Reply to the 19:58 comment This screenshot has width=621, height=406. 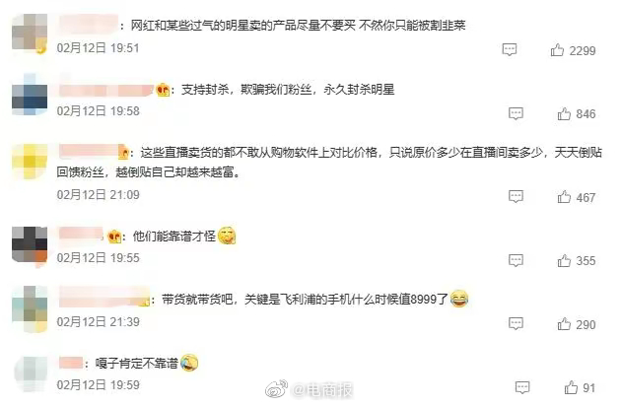click(x=516, y=113)
